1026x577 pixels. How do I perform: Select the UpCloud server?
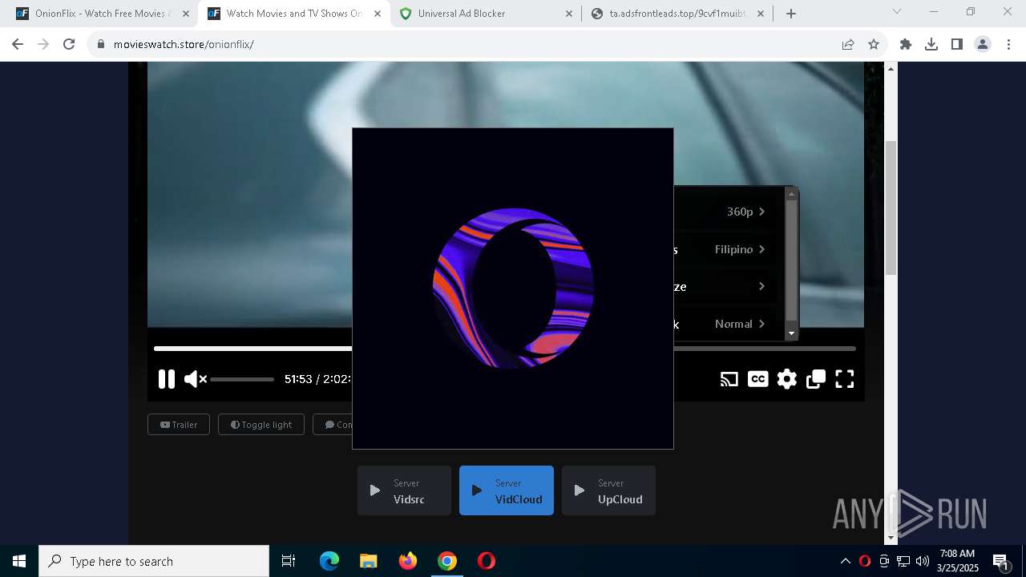pyautogui.click(x=608, y=490)
